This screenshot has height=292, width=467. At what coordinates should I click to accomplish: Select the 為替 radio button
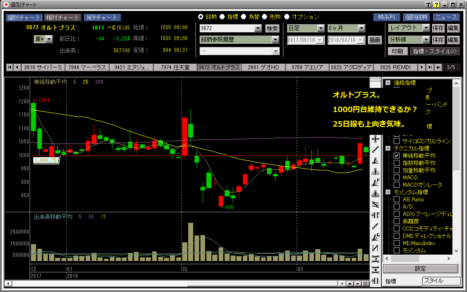tap(244, 17)
